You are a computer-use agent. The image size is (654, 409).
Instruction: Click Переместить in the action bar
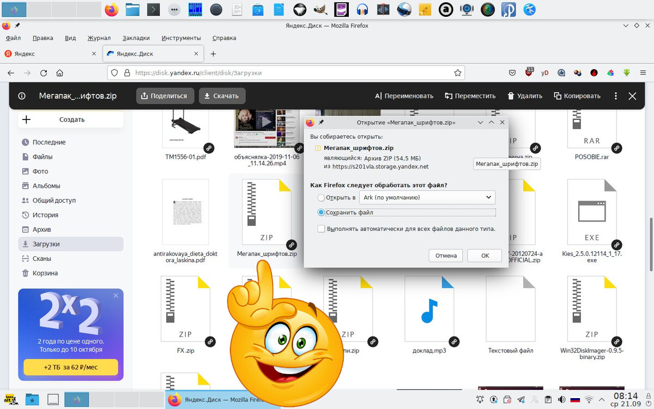pyautogui.click(x=470, y=95)
